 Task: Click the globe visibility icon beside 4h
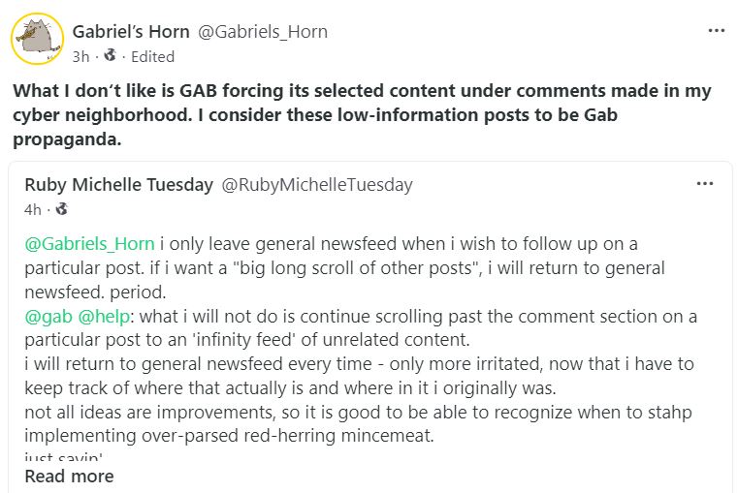coord(62,208)
